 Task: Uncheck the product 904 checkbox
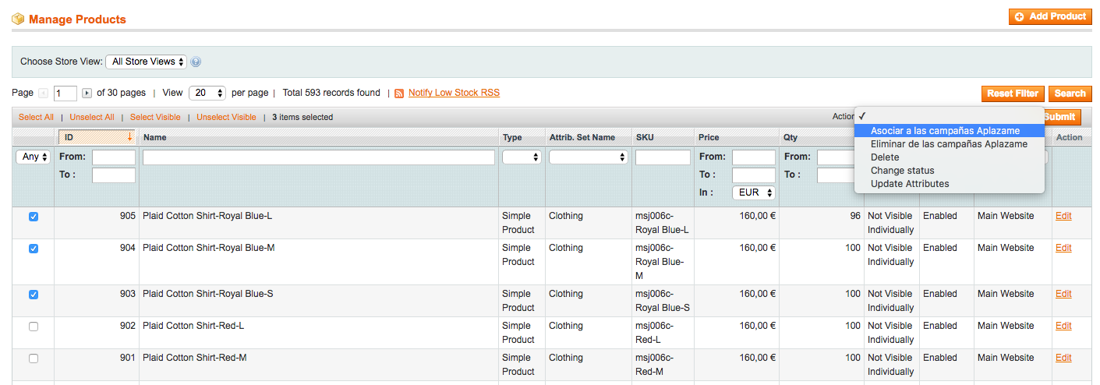pyautogui.click(x=34, y=249)
